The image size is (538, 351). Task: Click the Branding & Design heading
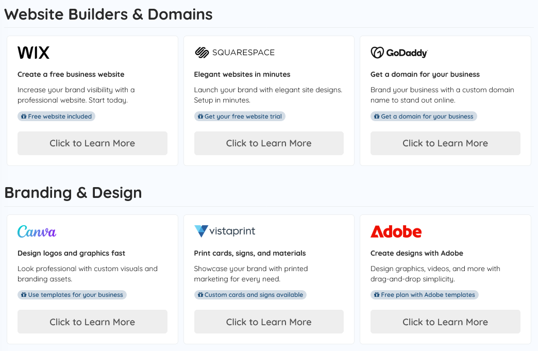pos(73,193)
